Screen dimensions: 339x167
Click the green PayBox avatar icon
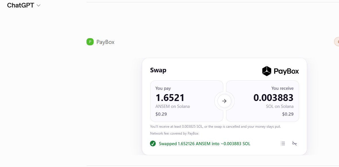90,42
